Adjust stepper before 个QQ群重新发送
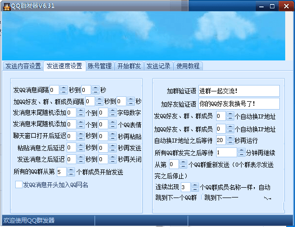The height and width of the screenshot is (227, 295). pyautogui.click(x=183, y=164)
